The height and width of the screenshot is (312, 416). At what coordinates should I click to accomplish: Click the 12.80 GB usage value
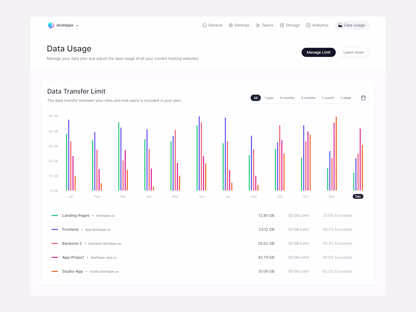(266, 216)
